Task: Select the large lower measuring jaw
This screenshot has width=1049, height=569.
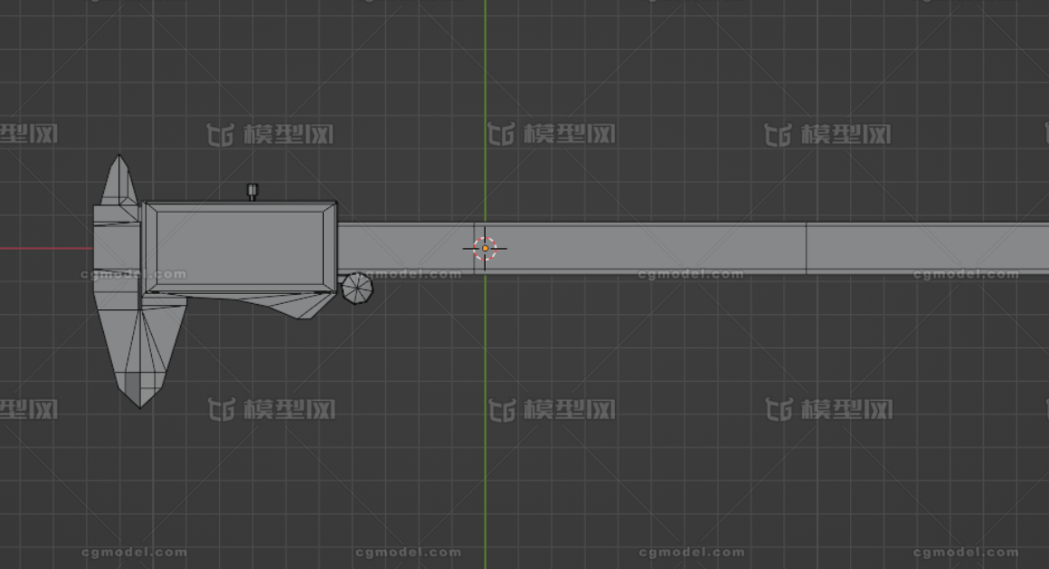Action: click(145, 353)
